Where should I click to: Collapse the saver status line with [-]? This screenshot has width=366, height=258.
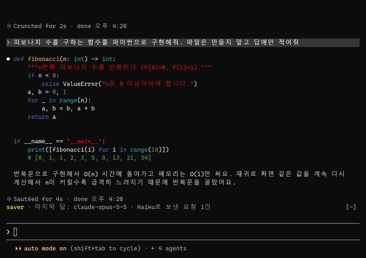click(351, 207)
